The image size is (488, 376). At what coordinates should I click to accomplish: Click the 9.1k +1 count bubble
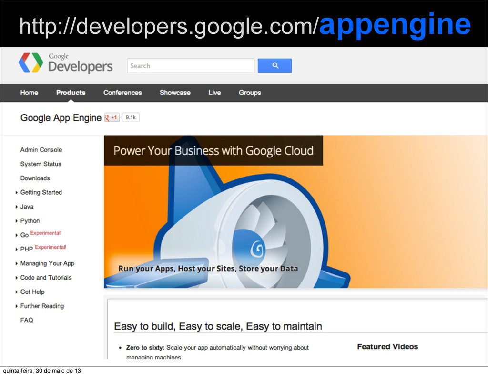point(131,117)
